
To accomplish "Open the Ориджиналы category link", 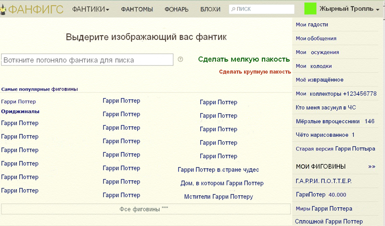I will pos(20,111).
